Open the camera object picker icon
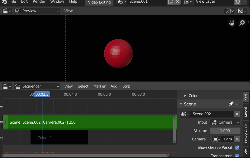This screenshot has width=250, height=158. pyautogui.click(x=216, y=139)
